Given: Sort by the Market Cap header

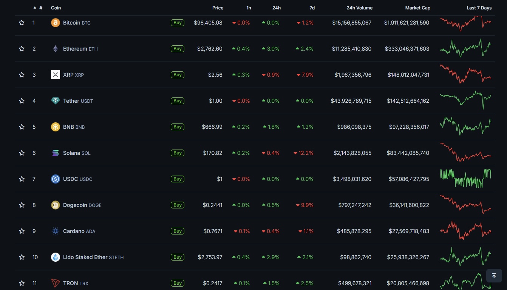Looking at the screenshot, I should point(418,8).
